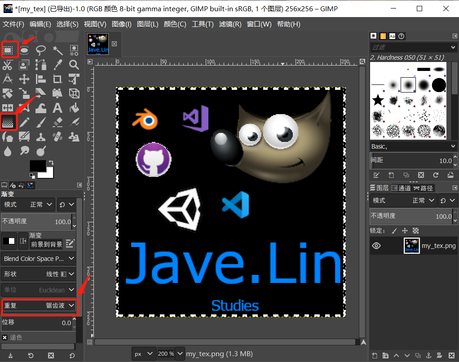Switch to the 通道 channels tab
Screen dimensions: 459x362
coord(402,188)
